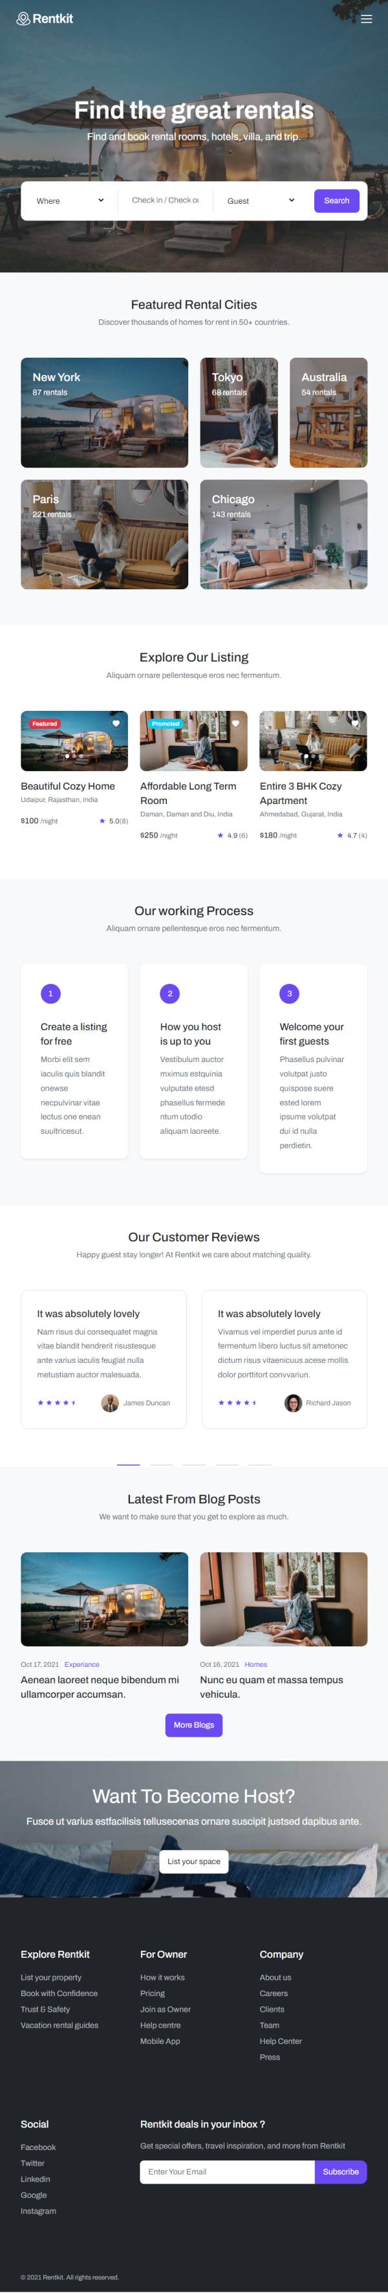Select the first review carousel indicator
Screen dimensions: 388x2293
click(x=128, y=1464)
